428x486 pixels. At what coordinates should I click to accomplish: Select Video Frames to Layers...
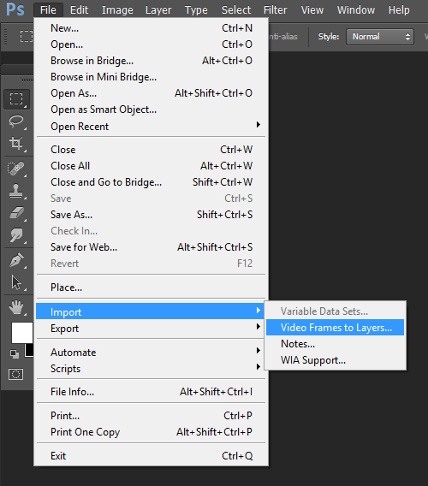(336, 328)
